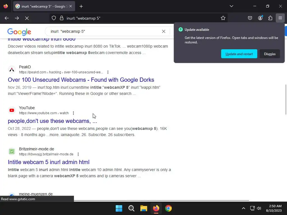This screenshot has height=215, width=287.
Task: Select the 'inurl: webcamxp 5' browser tab
Action: (x=44, y=6)
